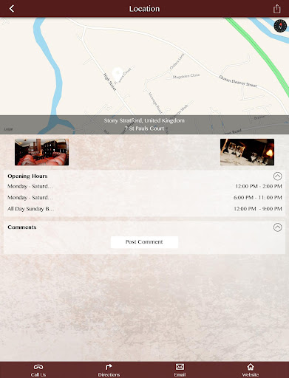Select the 6:00 PM - 11:00 PM hours row
The width and height of the screenshot is (289, 378).
tap(144, 197)
